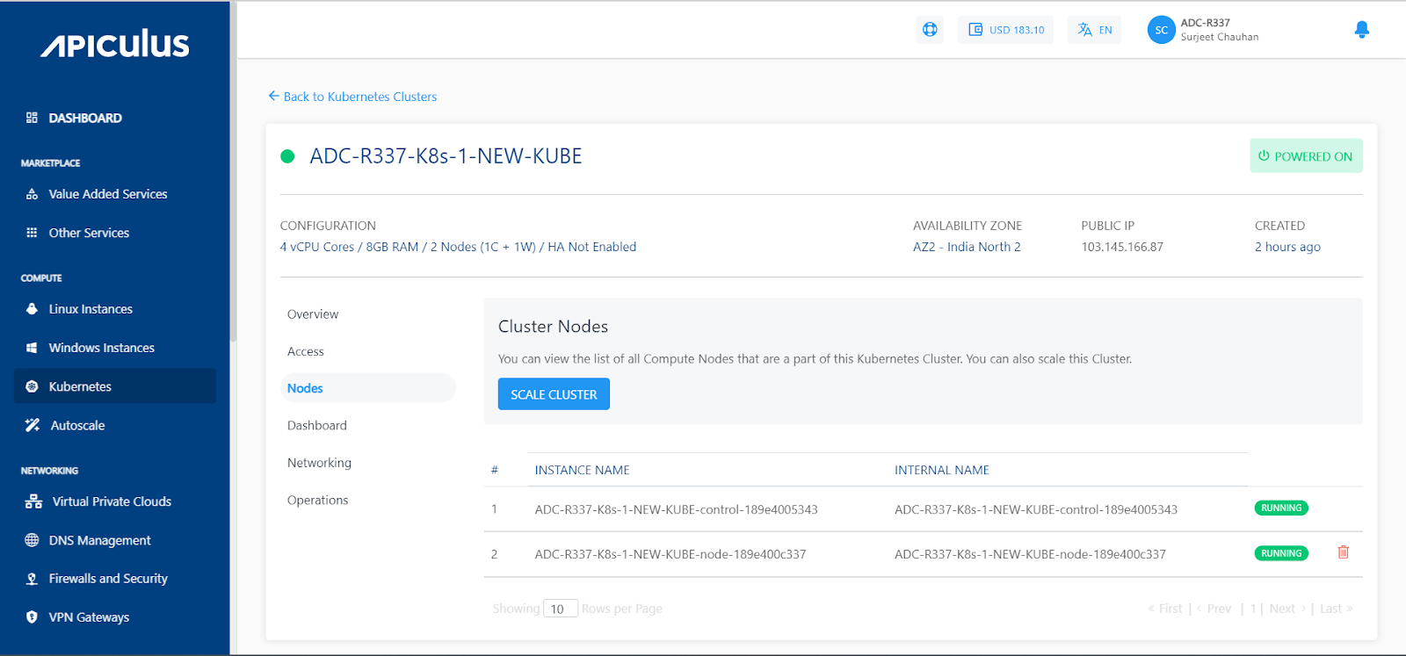
Task: Click the Firewalls and Security icon
Action: point(32,579)
